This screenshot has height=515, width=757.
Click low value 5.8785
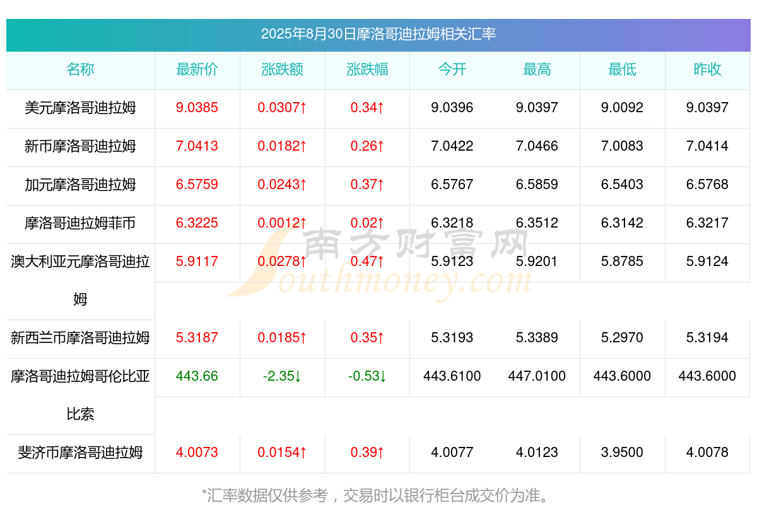[x=623, y=262]
